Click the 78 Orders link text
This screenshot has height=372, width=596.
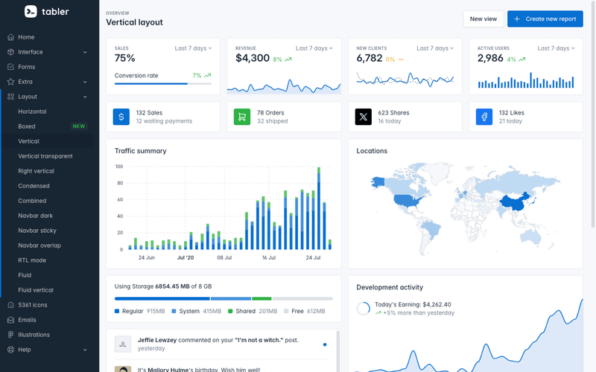click(270, 113)
